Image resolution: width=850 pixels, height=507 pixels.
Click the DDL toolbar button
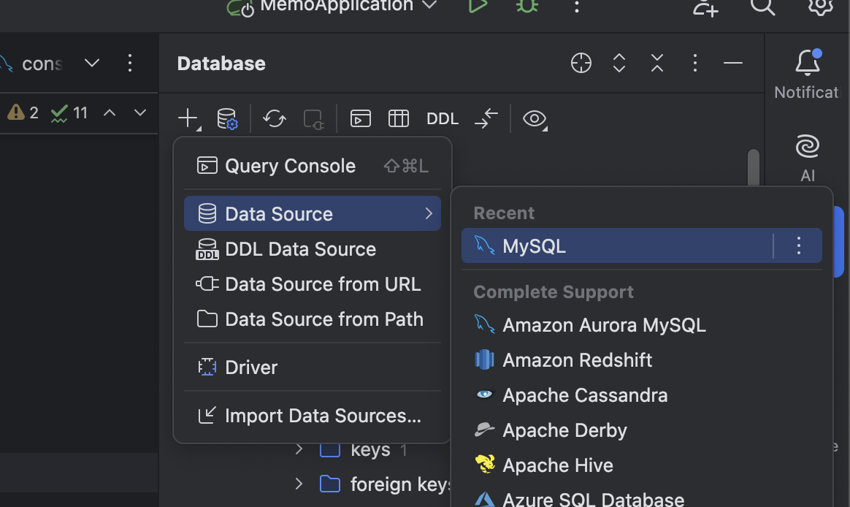click(x=443, y=118)
